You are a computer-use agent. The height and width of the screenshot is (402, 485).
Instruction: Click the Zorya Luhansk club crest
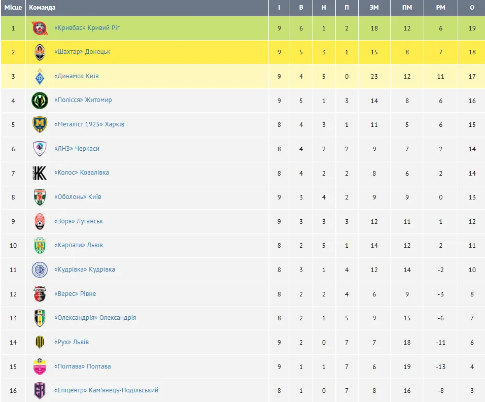click(40, 221)
